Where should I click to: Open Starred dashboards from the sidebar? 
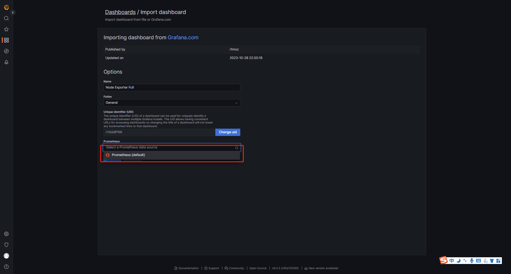pyautogui.click(x=6, y=29)
